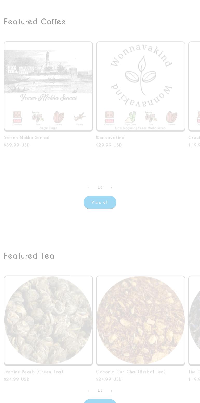The width and height of the screenshot is (200, 403).
Task: Click Yemen Mokha Sennai product title
Action: (26, 138)
